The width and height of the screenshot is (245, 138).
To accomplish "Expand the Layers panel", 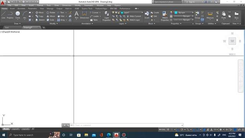I will (x=122, y=24).
